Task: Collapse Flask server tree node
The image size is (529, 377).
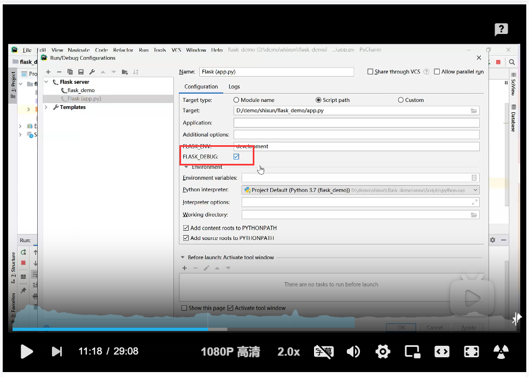Action: pyautogui.click(x=46, y=82)
